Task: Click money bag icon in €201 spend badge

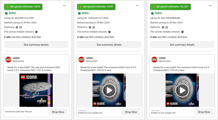Action: (x=81, y=7)
